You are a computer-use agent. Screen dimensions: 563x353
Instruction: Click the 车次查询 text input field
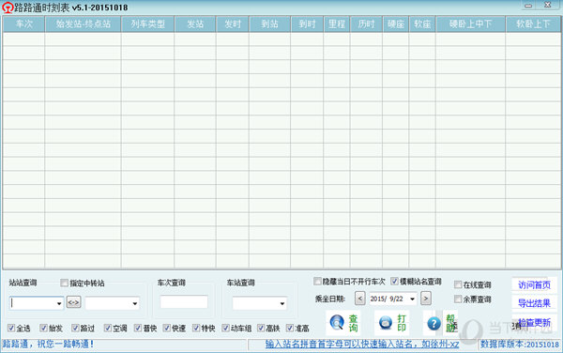pyautogui.click(x=184, y=302)
